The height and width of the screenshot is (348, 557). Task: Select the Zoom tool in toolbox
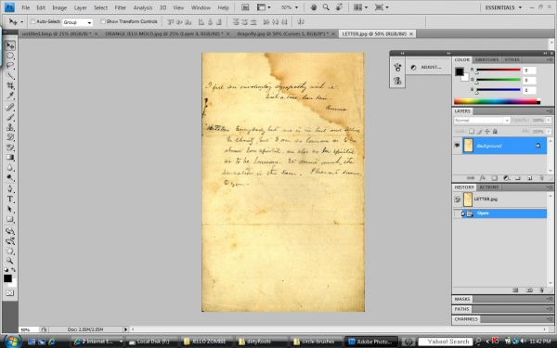(10, 261)
